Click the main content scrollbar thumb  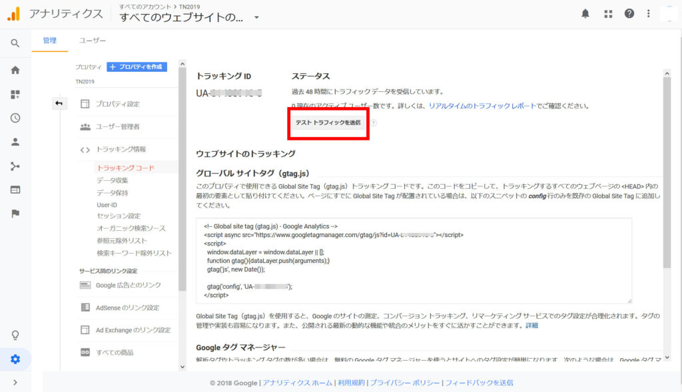tap(667, 173)
